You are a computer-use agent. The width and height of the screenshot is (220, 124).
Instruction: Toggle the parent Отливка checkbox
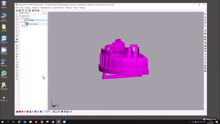click(23, 18)
